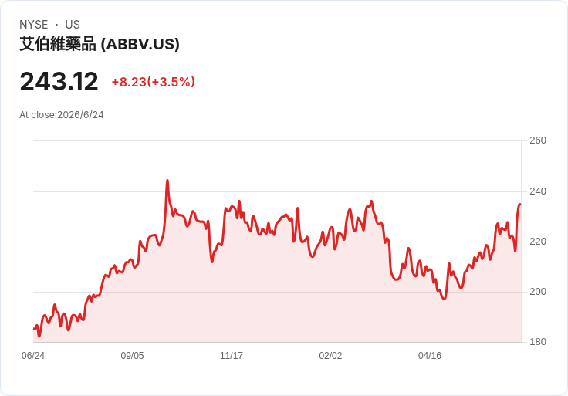Click the 06/24 x-axis date label
This screenshot has width=568, height=396.
point(33,356)
